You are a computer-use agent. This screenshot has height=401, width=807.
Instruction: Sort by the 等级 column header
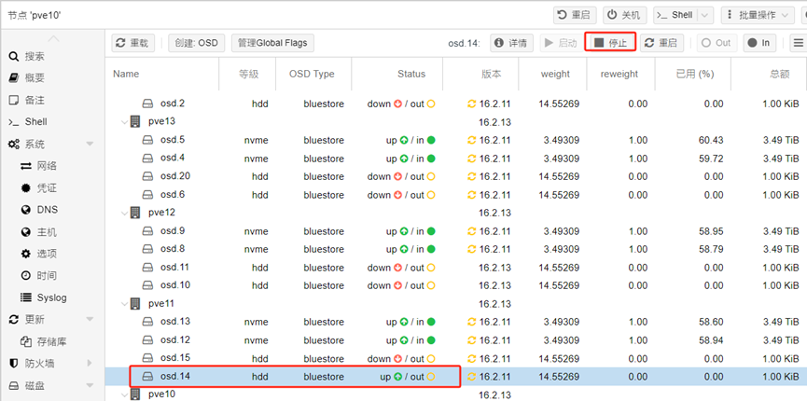pyautogui.click(x=247, y=74)
